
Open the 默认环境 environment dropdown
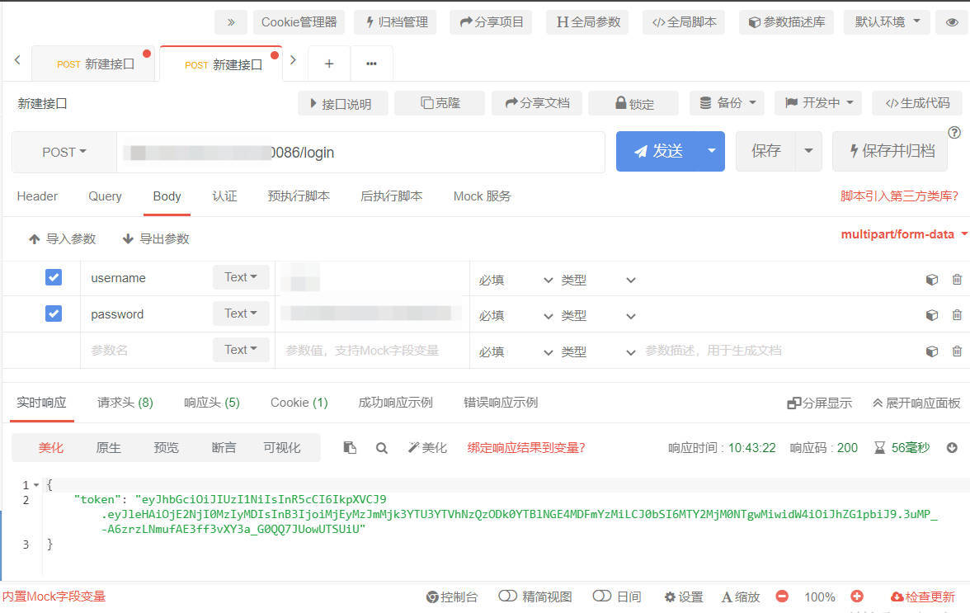(x=888, y=22)
